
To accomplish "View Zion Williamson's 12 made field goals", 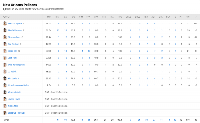I will pyautogui.click(x=58, y=30).
